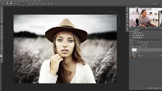162x91 pixels.
Task: Select the Pen tool
Action: 2,39
